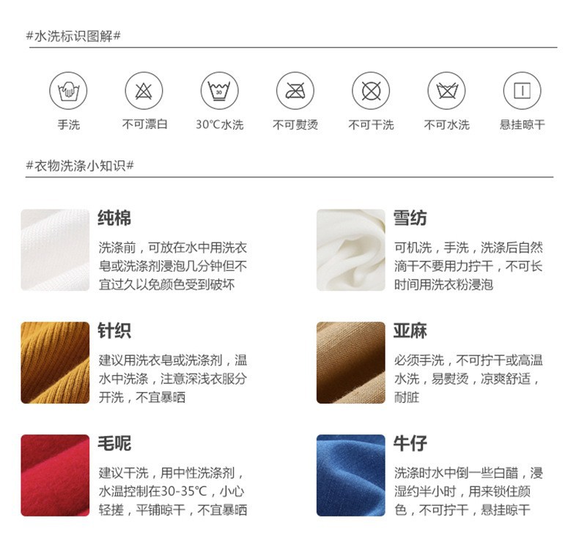Click the 雪纺 heading
Screen dimensions: 579x548
point(410,218)
